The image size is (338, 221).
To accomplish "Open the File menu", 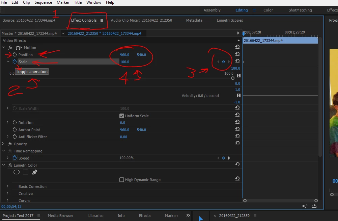I will click(4, 2).
